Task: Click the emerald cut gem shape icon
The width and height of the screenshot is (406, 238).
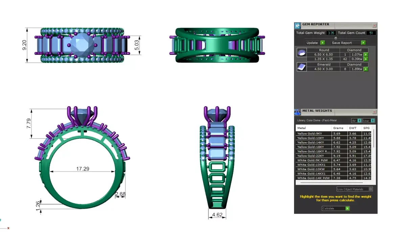Action: tap(301, 67)
